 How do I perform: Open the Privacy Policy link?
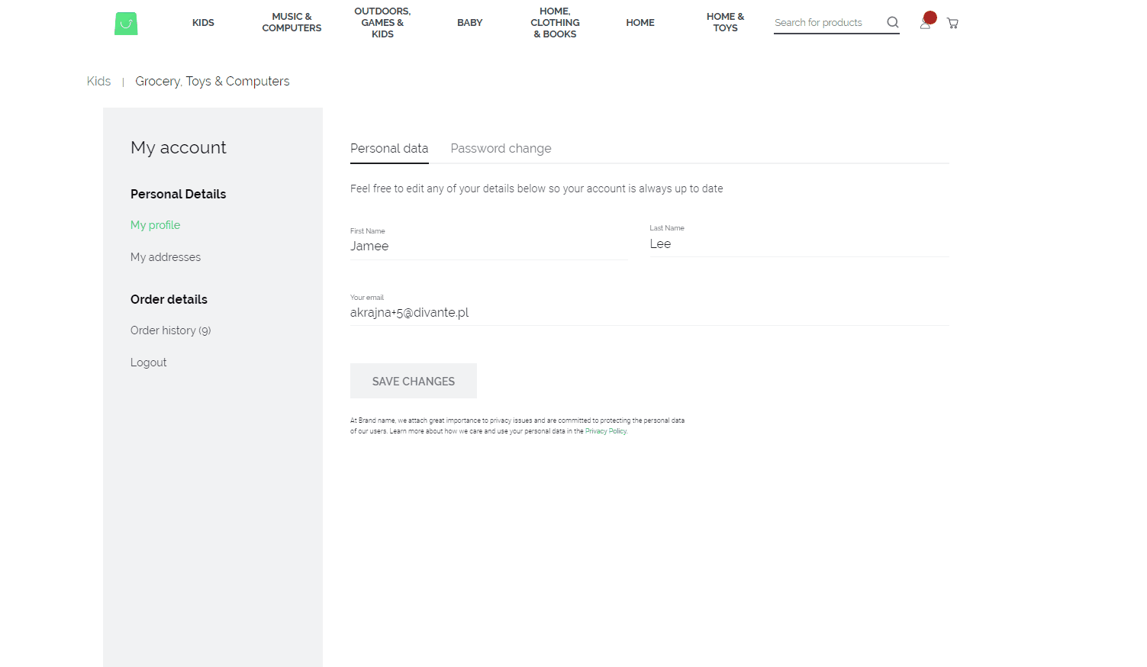pos(605,430)
